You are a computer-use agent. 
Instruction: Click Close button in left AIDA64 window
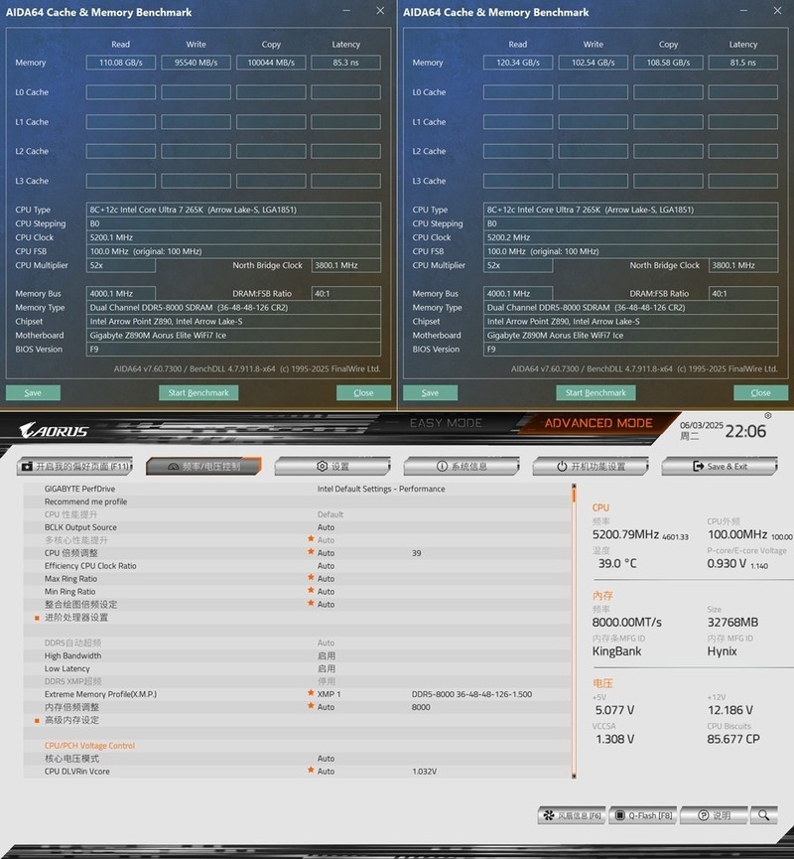coord(363,392)
